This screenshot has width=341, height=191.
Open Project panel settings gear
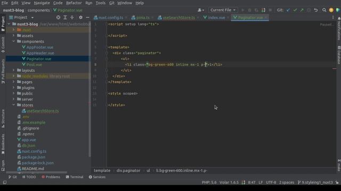coord(80,18)
